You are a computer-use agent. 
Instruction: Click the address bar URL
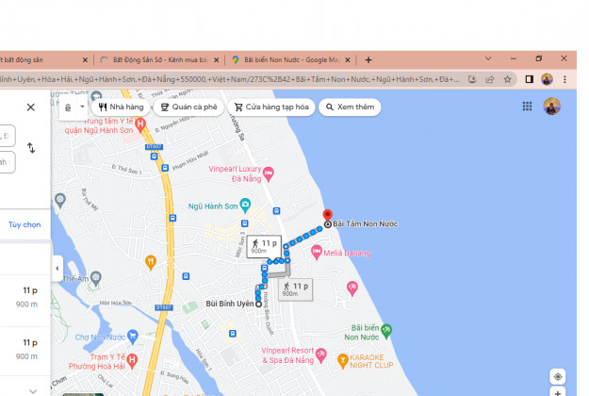pos(229,79)
